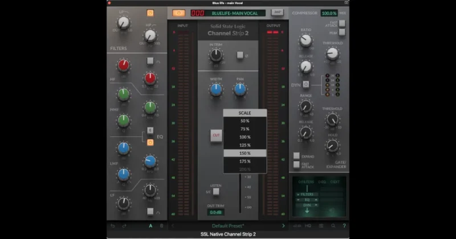
Task: Click the green HMF frequency knob
Action: (x=150, y=108)
